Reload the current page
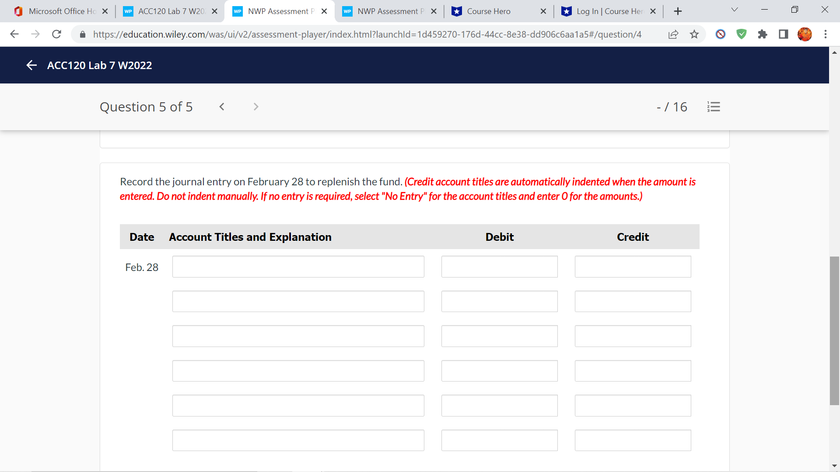This screenshot has width=840, height=472. 56,34
